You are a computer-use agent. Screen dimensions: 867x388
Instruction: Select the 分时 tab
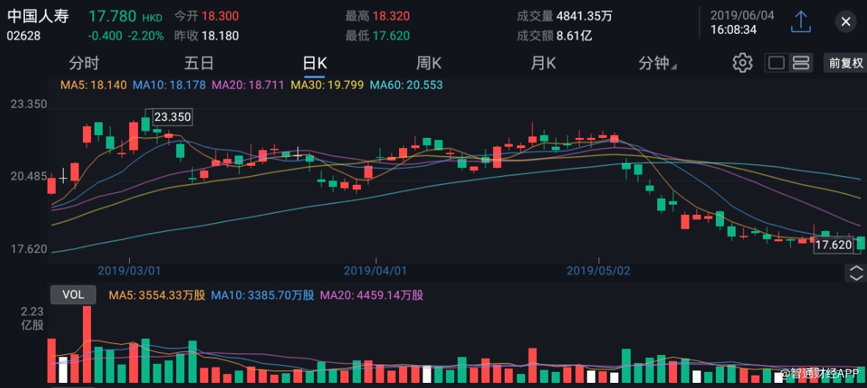(84, 63)
